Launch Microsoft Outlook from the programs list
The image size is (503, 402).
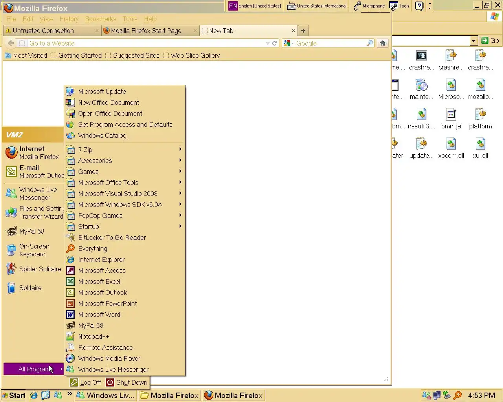coord(124,292)
